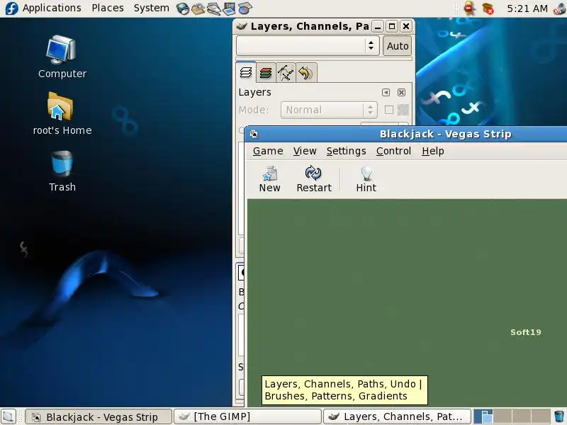Open the Places menu
The height and width of the screenshot is (425, 567).
(x=108, y=8)
